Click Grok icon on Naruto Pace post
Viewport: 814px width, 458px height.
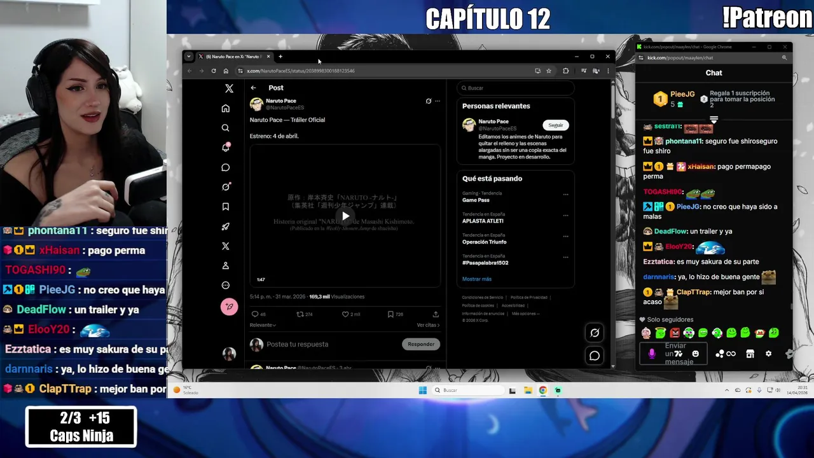point(429,101)
